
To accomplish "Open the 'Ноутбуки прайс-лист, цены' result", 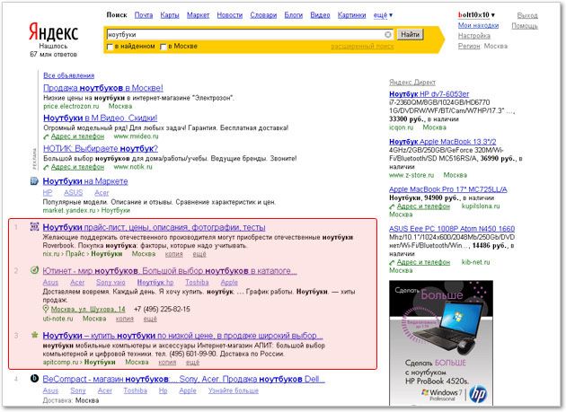I will coord(155,227).
